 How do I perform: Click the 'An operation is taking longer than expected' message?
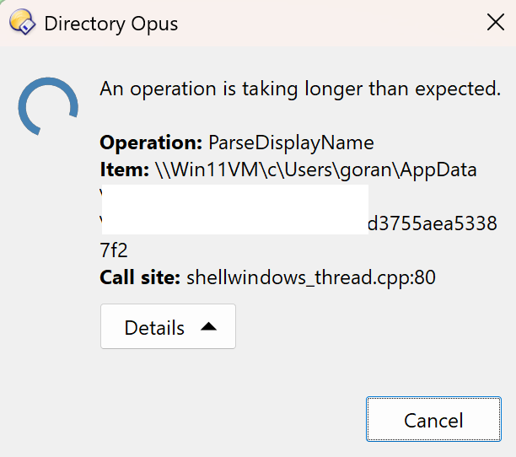click(x=300, y=89)
